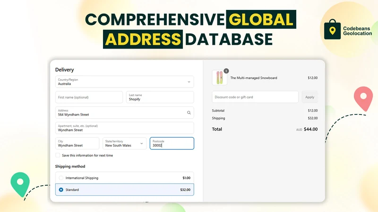The image size is (378, 212).
Task: Select International Shipping radio option
Action: coord(61,178)
